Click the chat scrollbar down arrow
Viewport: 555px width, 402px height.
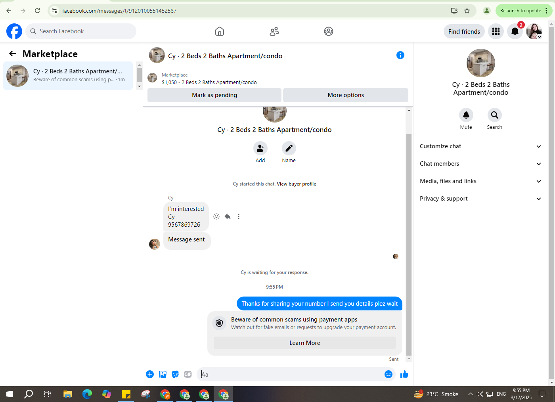coord(409,359)
